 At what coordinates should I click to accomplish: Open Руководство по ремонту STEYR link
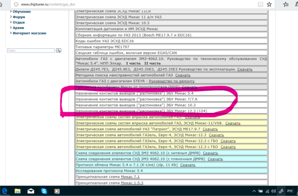(172, 81)
